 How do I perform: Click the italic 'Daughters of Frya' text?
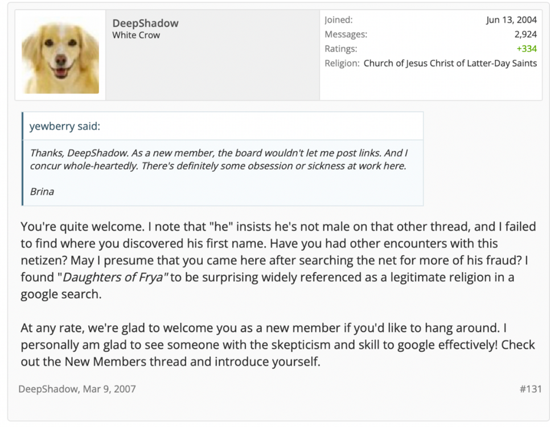coord(113,277)
